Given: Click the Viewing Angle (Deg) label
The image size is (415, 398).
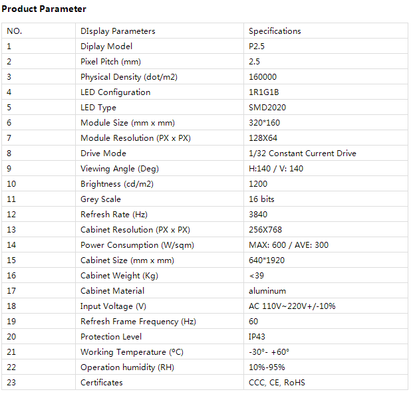Looking at the screenshot, I should click(120, 169).
